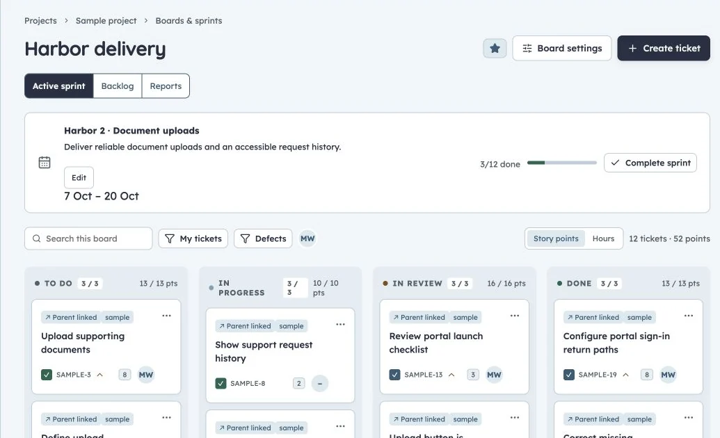This screenshot has width=720, height=438.
Task: Open more options on Show support request history card
Action: pyautogui.click(x=340, y=325)
